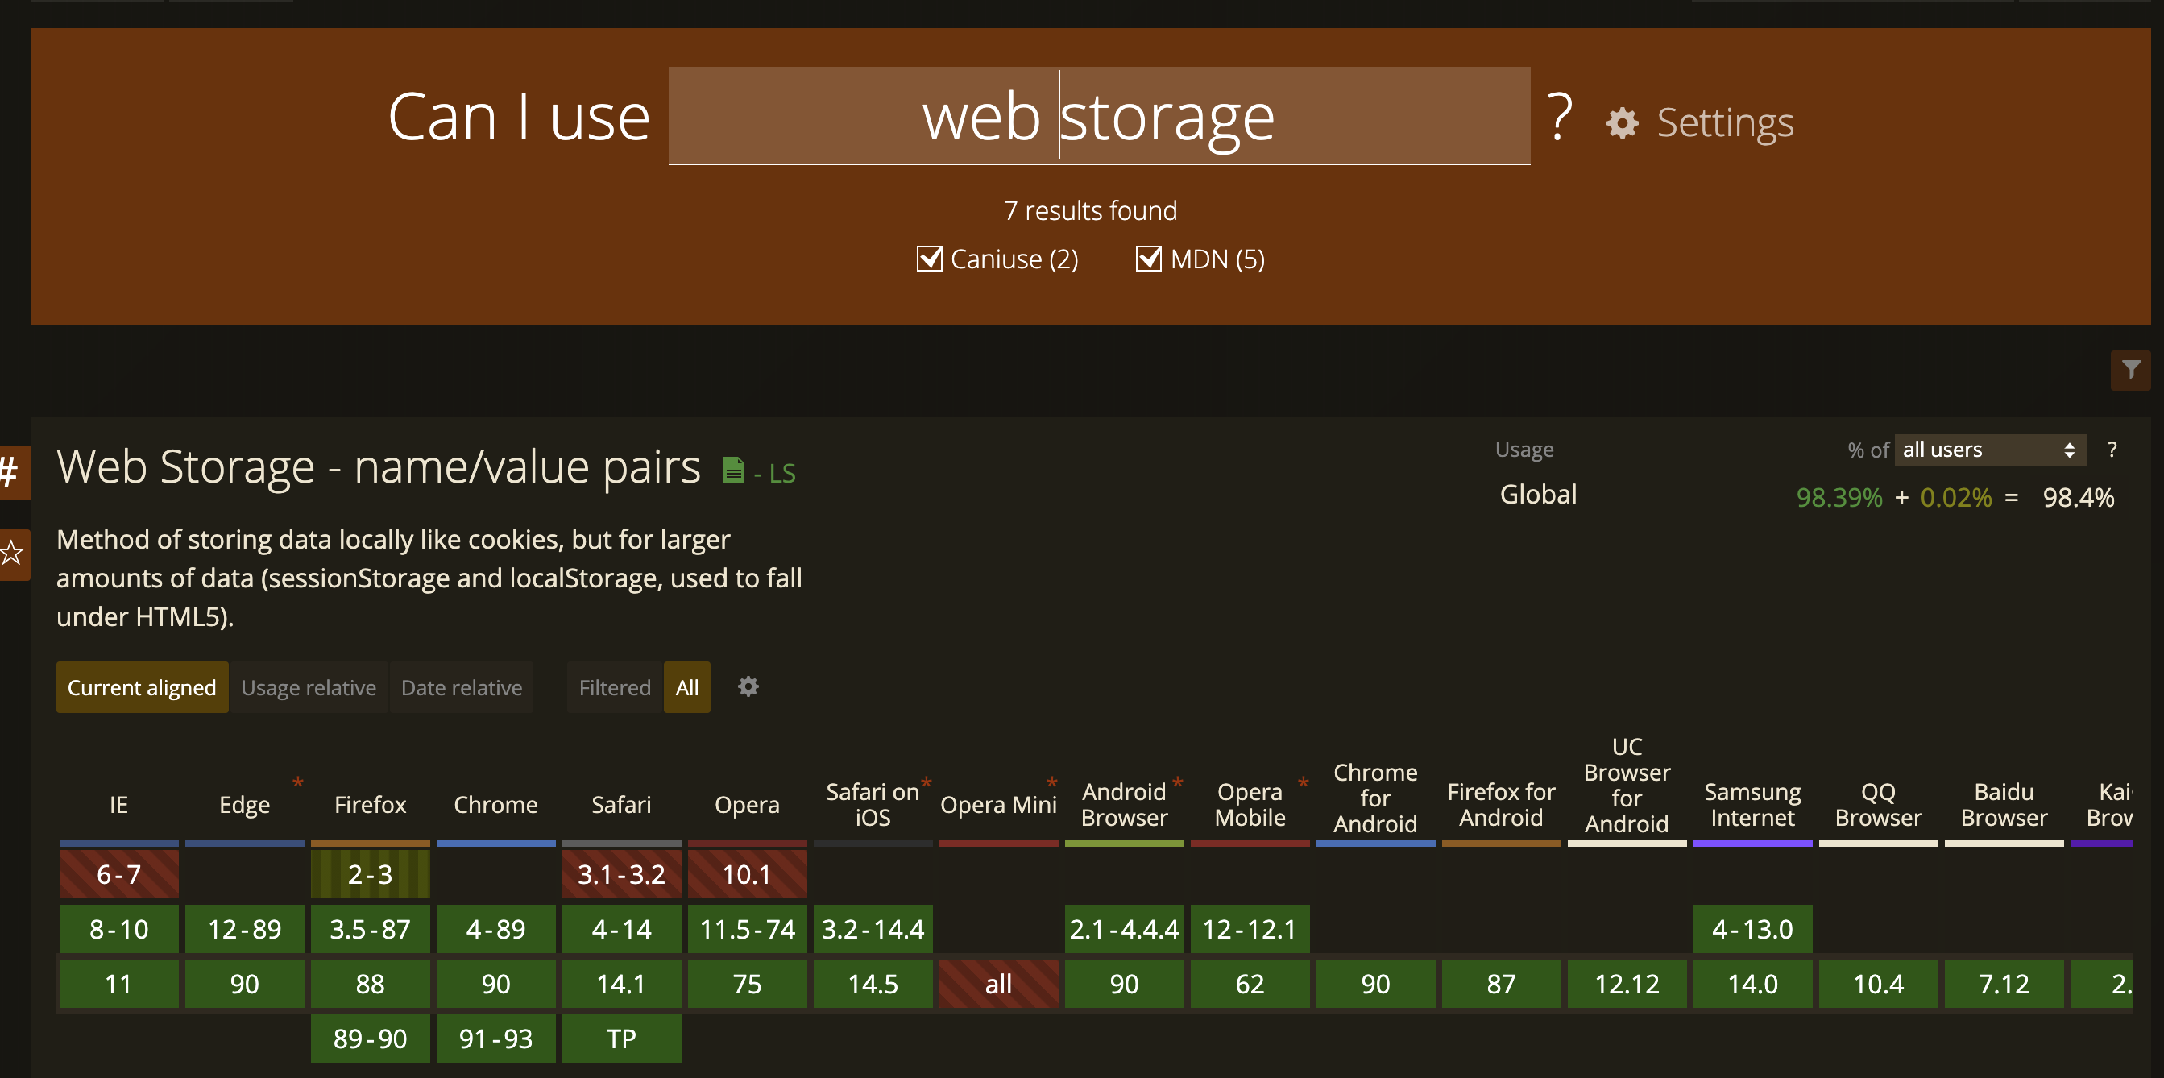Uncheck the MDN results checkbox
Viewport: 2164px width, 1078px height.
point(1148,259)
